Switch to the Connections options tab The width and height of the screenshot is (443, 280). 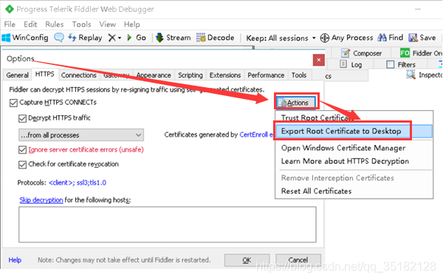[x=79, y=75]
